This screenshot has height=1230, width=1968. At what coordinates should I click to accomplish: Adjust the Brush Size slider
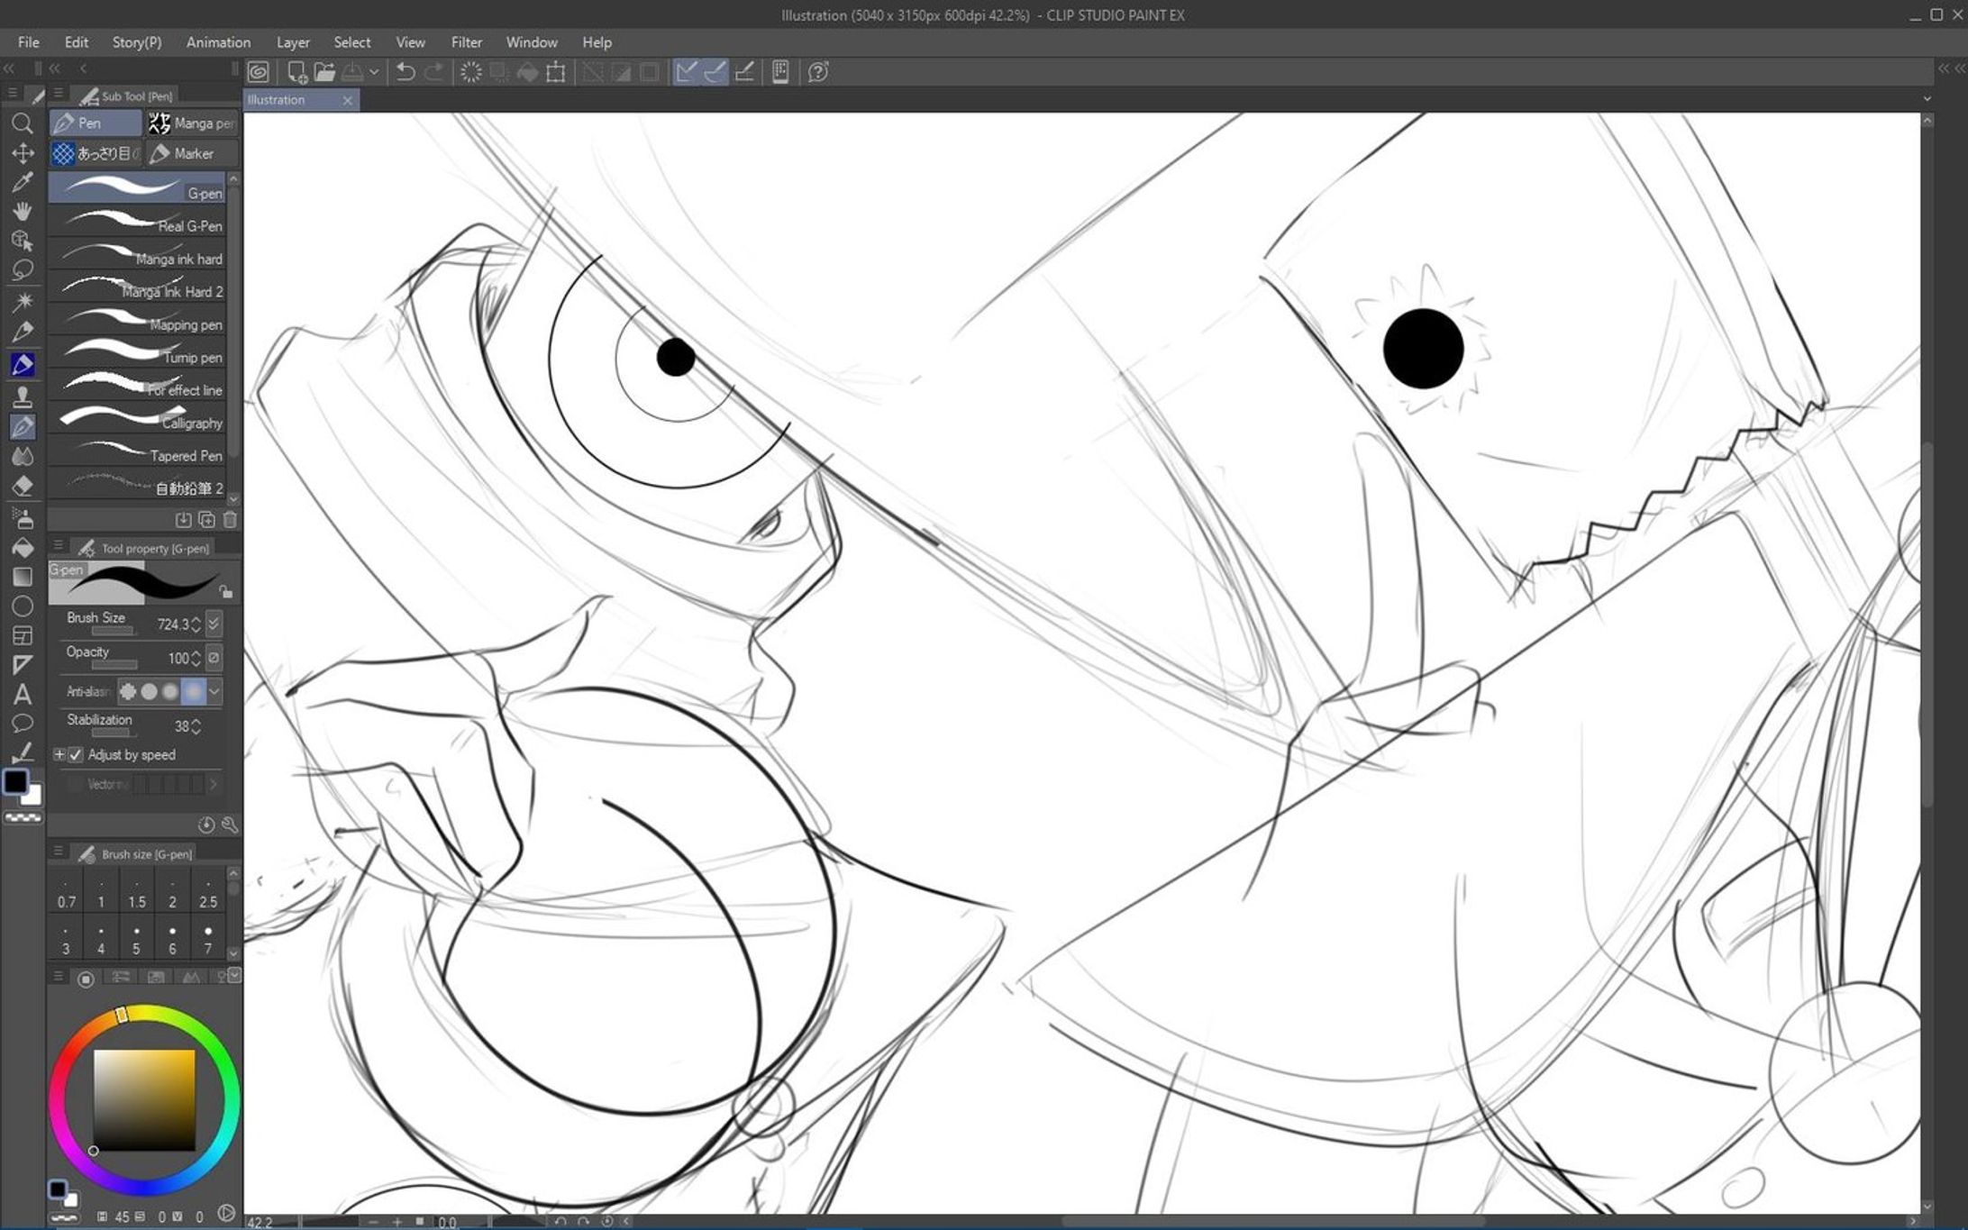[113, 631]
